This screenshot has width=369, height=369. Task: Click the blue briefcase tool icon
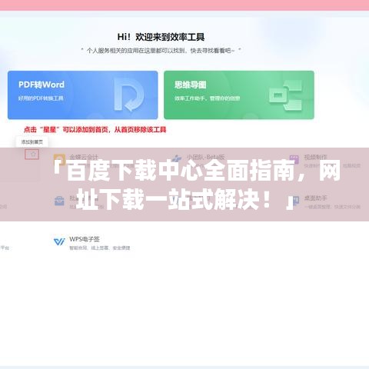(x=59, y=201)
